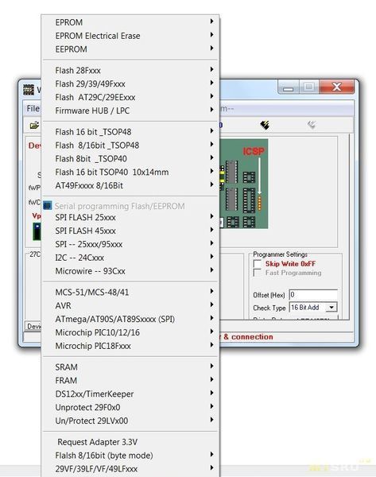
Task: Select SPI -- 25xxx/95xxx entry
Action: point(130,244)
